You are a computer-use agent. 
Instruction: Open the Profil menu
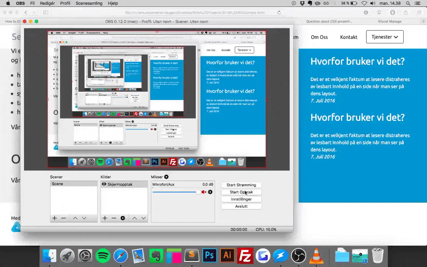(65, 3)
